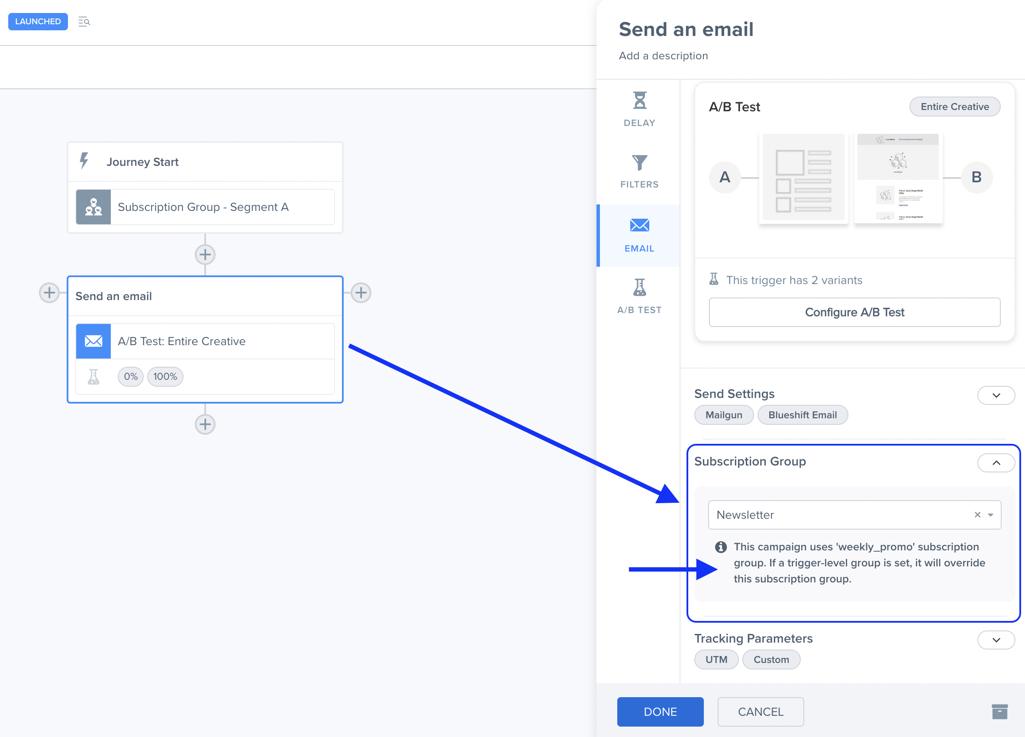Open the Newsletter subscription group dropdown

[x=854, y=514]
